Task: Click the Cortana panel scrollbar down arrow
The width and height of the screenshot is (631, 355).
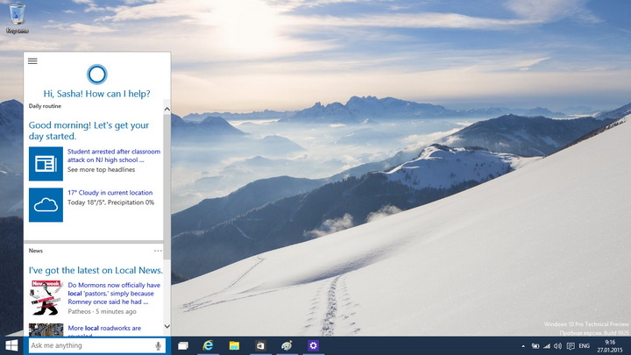Action: click(167, 330)
